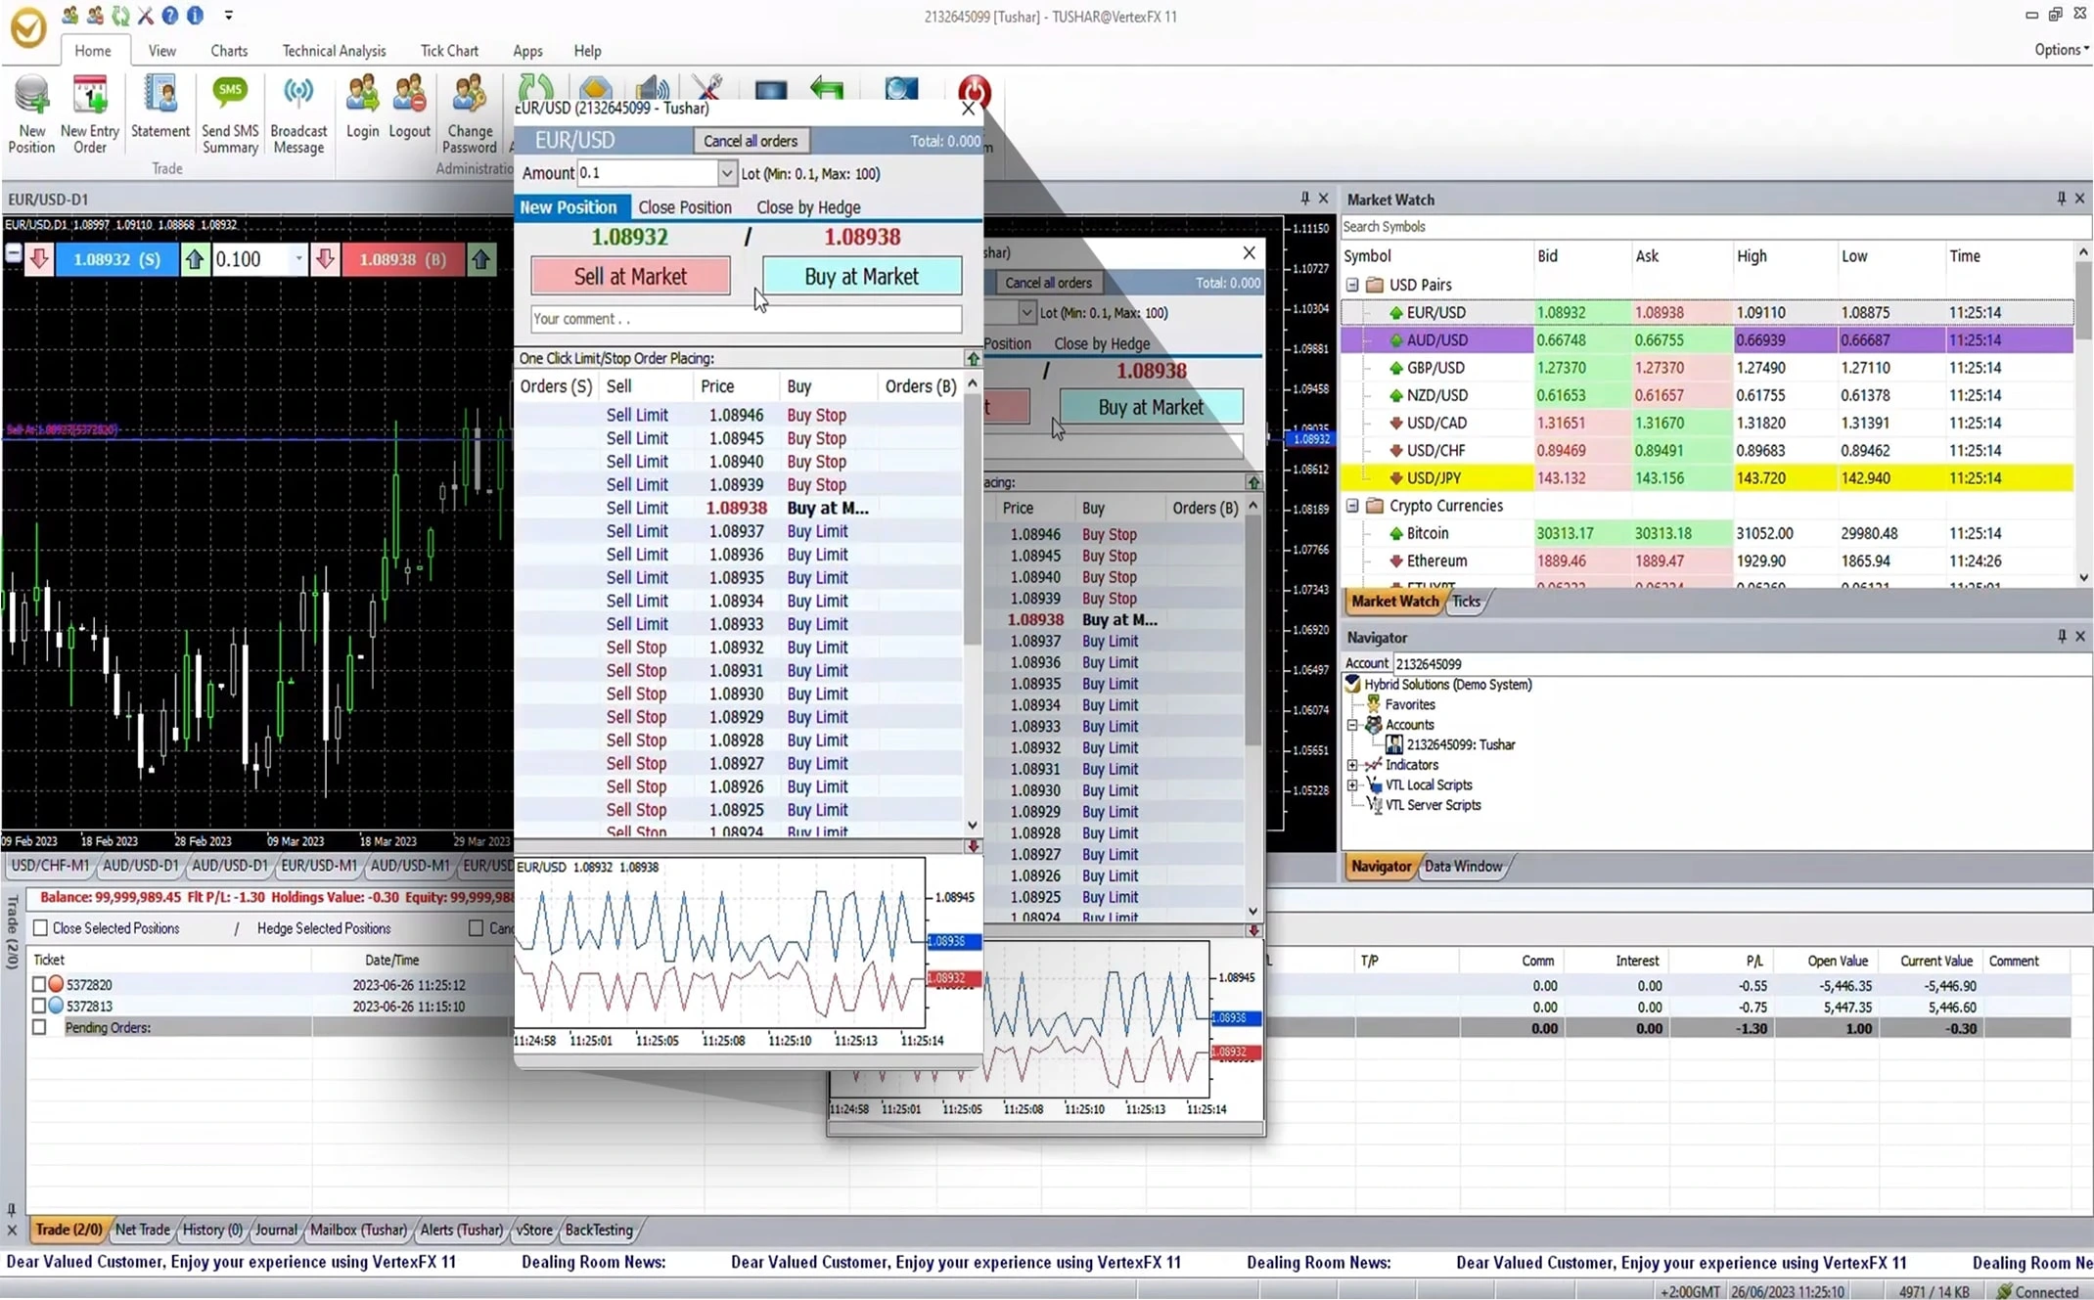Tick the Pending Orders checkbox

[x=39, y=1027]
